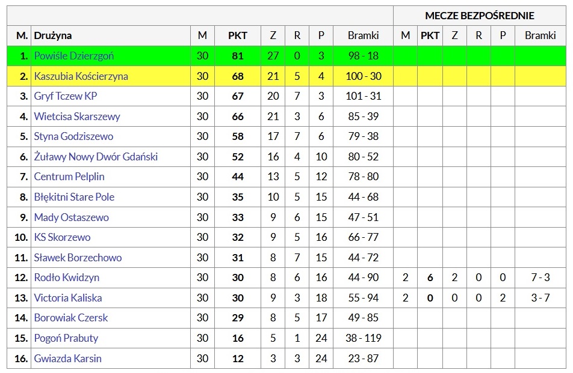Select Błękitni Stare Pole team

pyautogui.click(x=74, y=197)
